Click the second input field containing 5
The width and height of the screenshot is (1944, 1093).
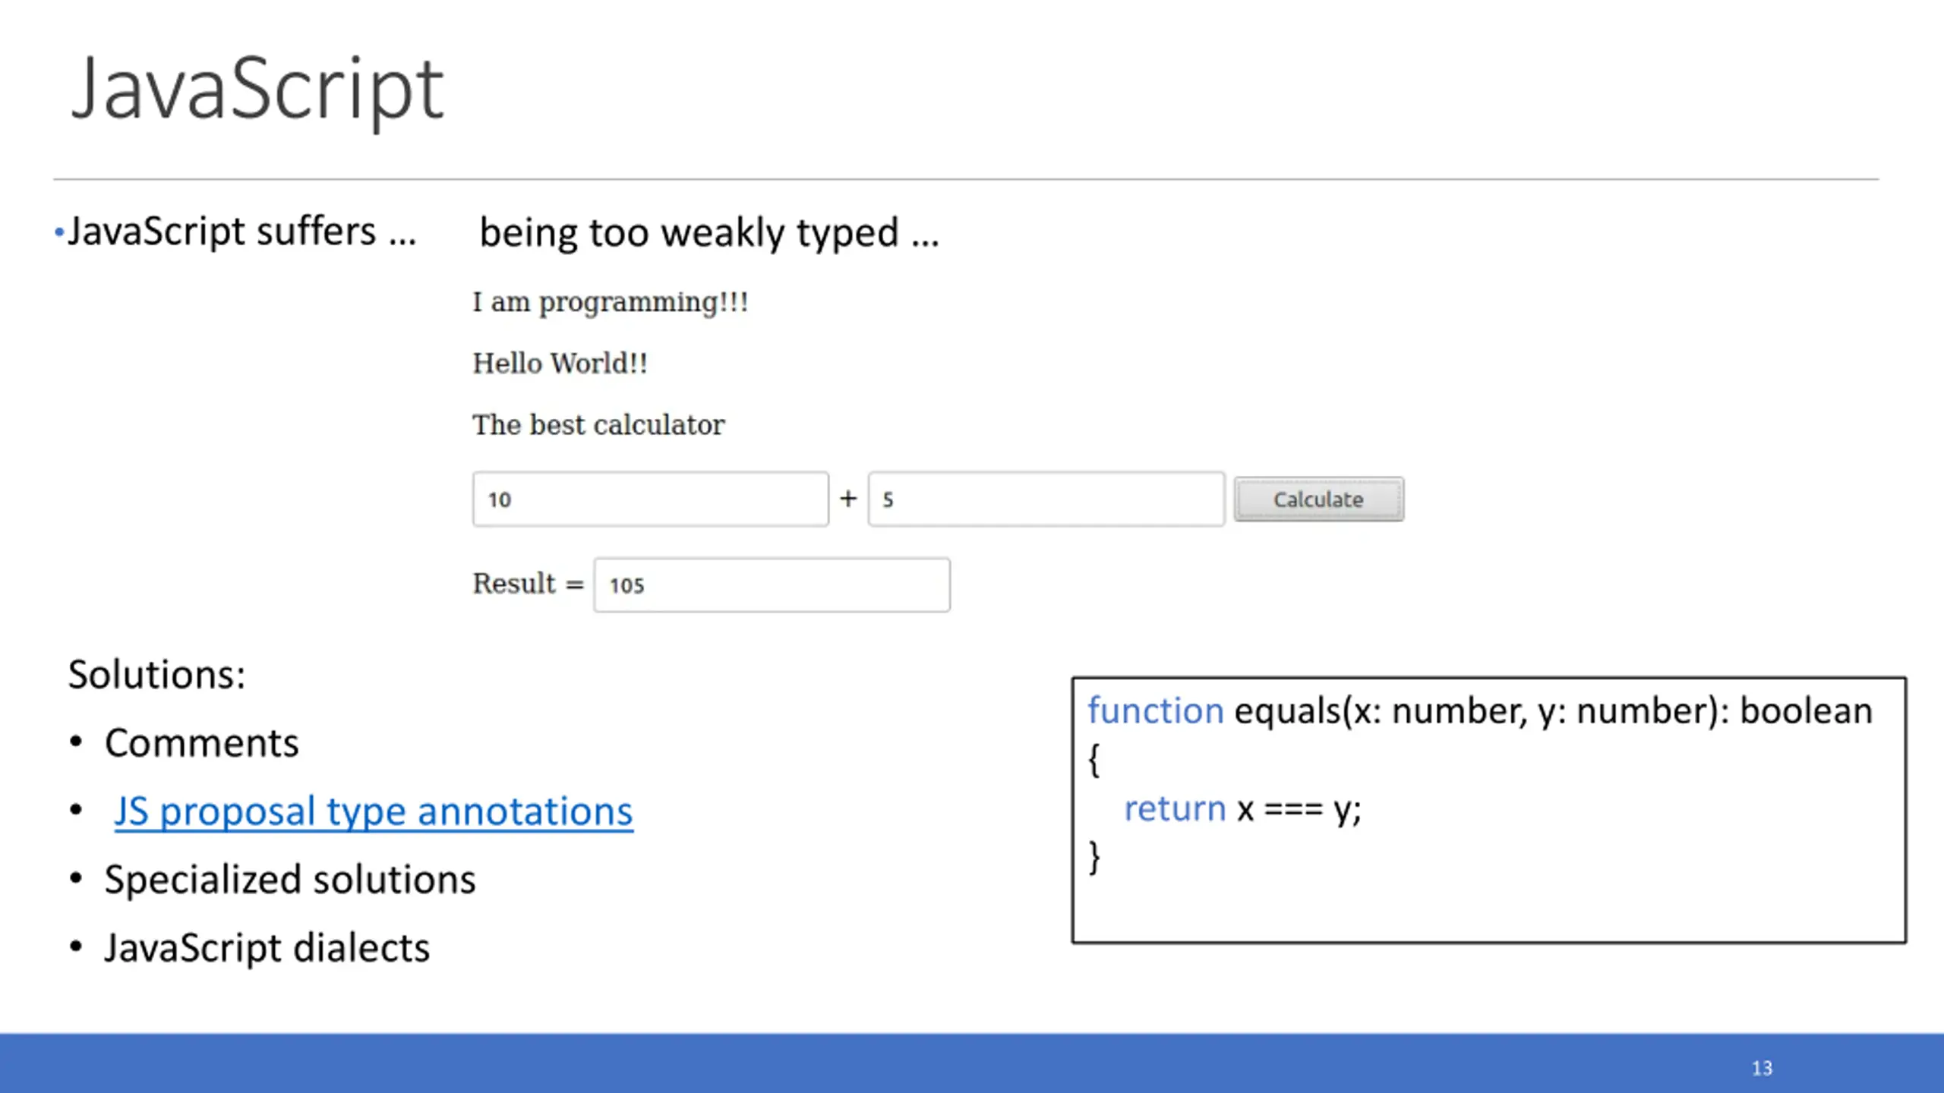click(1046, 499)
